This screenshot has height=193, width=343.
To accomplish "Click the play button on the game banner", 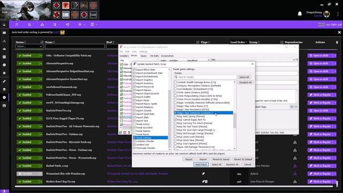I will point(47,10).
